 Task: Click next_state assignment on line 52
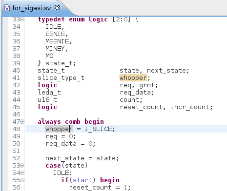(65, 158)
